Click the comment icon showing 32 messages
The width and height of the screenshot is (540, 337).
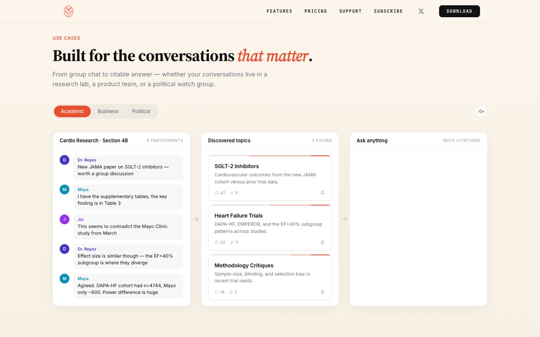pos(216,242)
